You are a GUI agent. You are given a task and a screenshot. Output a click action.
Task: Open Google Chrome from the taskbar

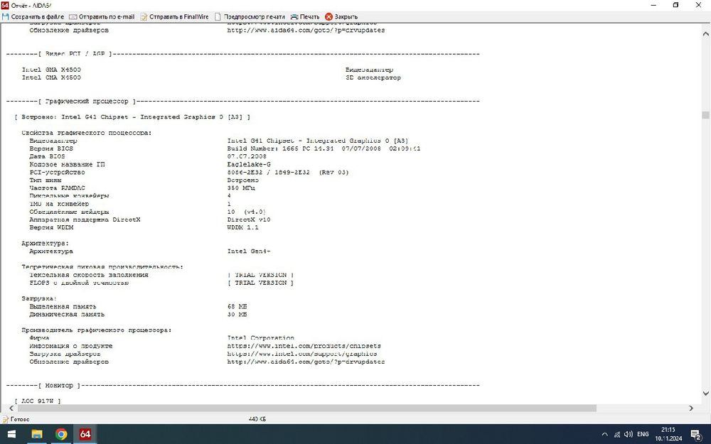click(61, 434)
